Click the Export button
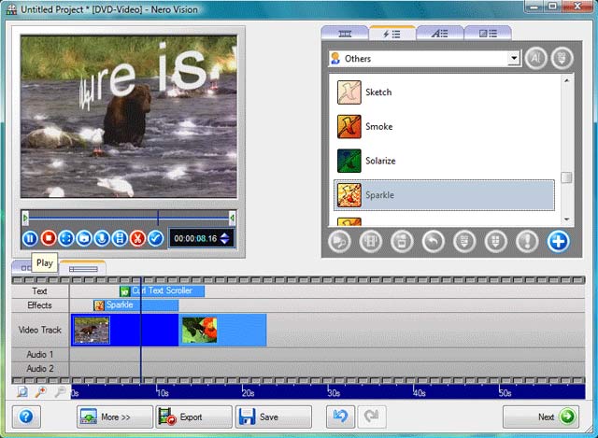Image resolution: width=598 pixels, height=438 pixels. point(193,417)
